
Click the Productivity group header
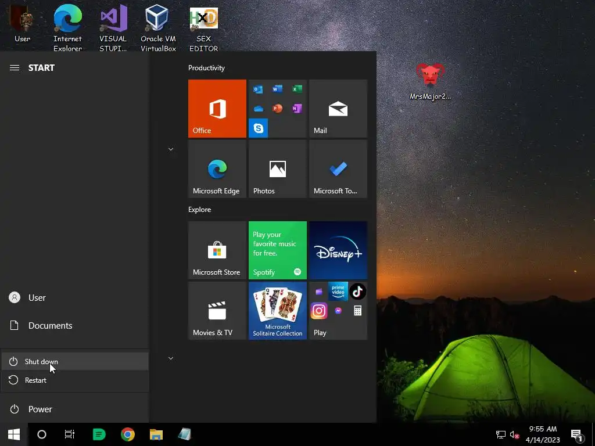click(x=206, y=68)
